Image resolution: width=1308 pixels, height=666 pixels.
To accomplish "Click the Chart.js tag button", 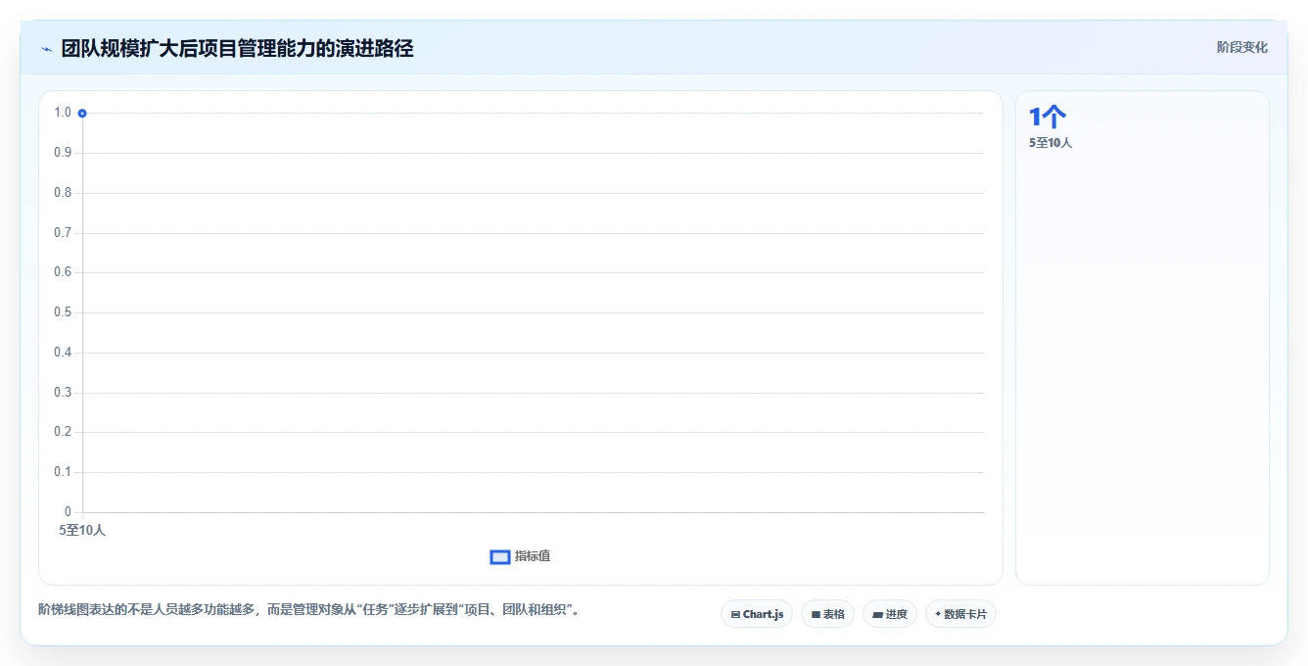I will [757, 614].
